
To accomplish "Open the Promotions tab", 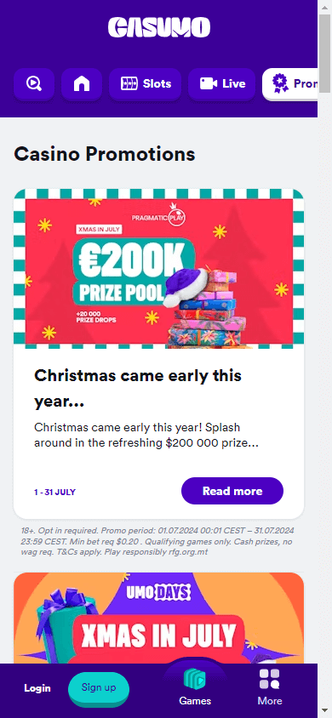I will [290, 84].
